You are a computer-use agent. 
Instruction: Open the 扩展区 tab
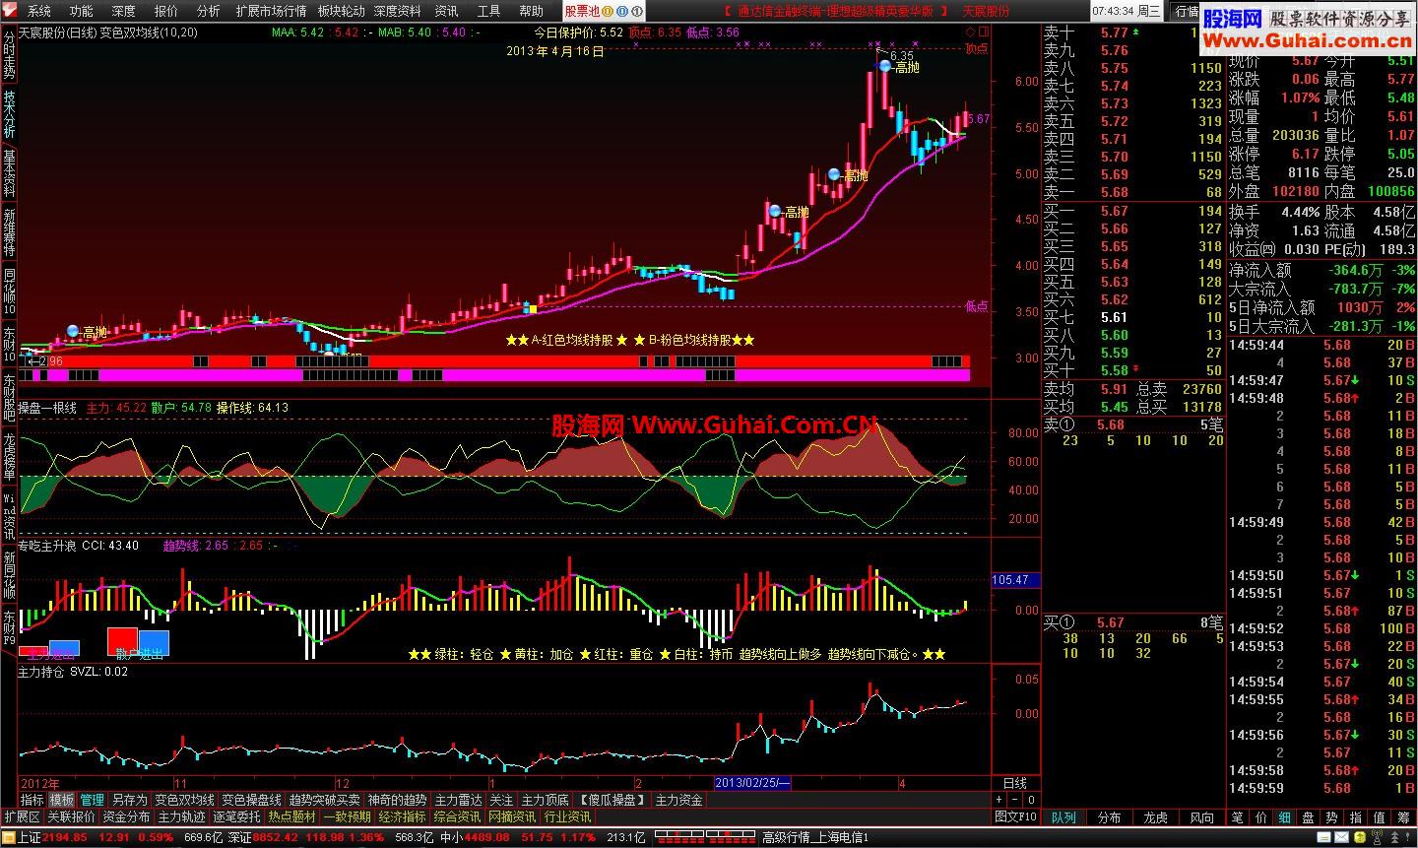click(22, 816)
